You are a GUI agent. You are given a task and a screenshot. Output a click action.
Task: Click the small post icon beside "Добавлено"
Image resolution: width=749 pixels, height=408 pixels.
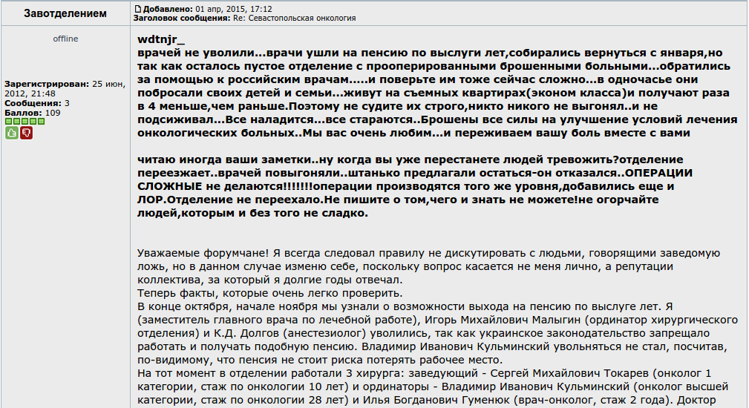pos(137,9)
